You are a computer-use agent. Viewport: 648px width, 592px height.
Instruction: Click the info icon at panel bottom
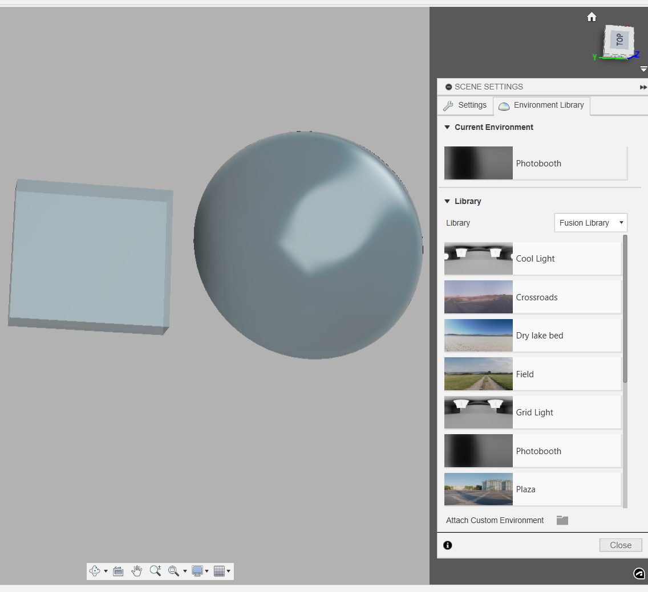(x=447, y=545)
